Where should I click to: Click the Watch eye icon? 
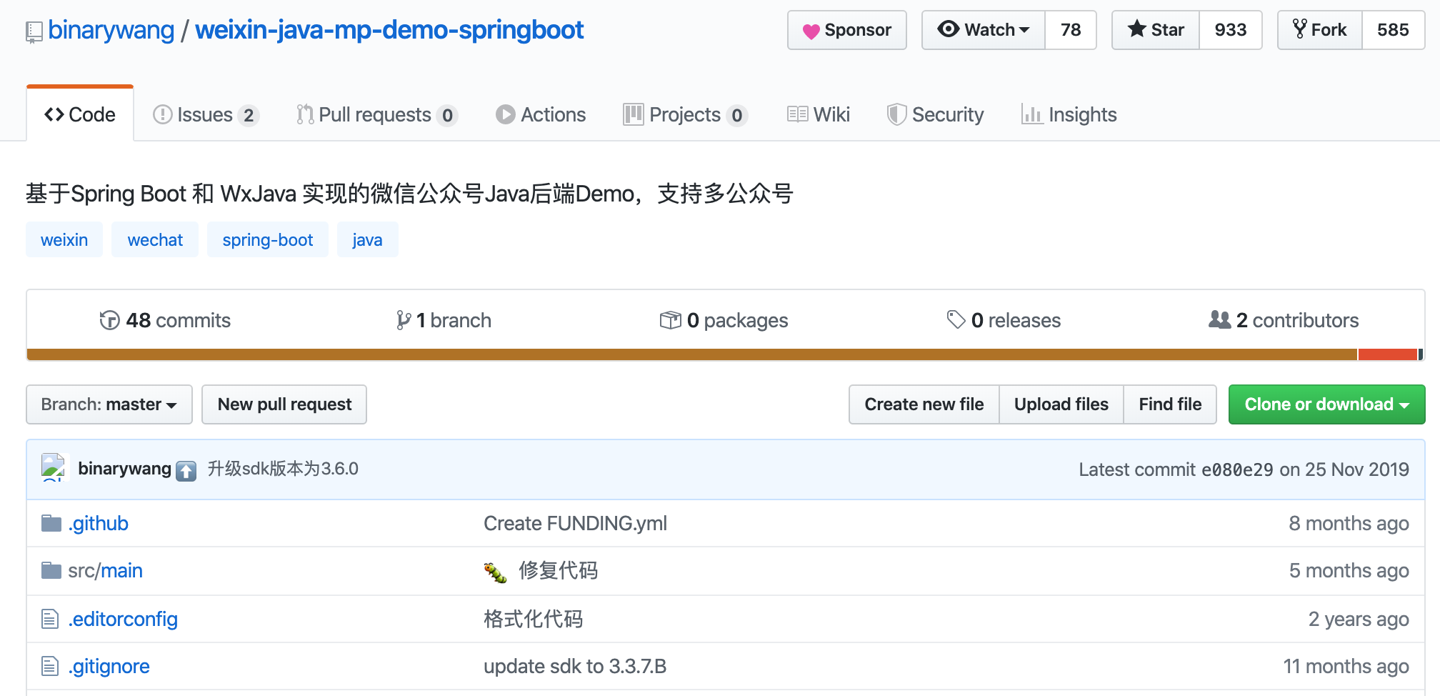[x=948, y=29]
